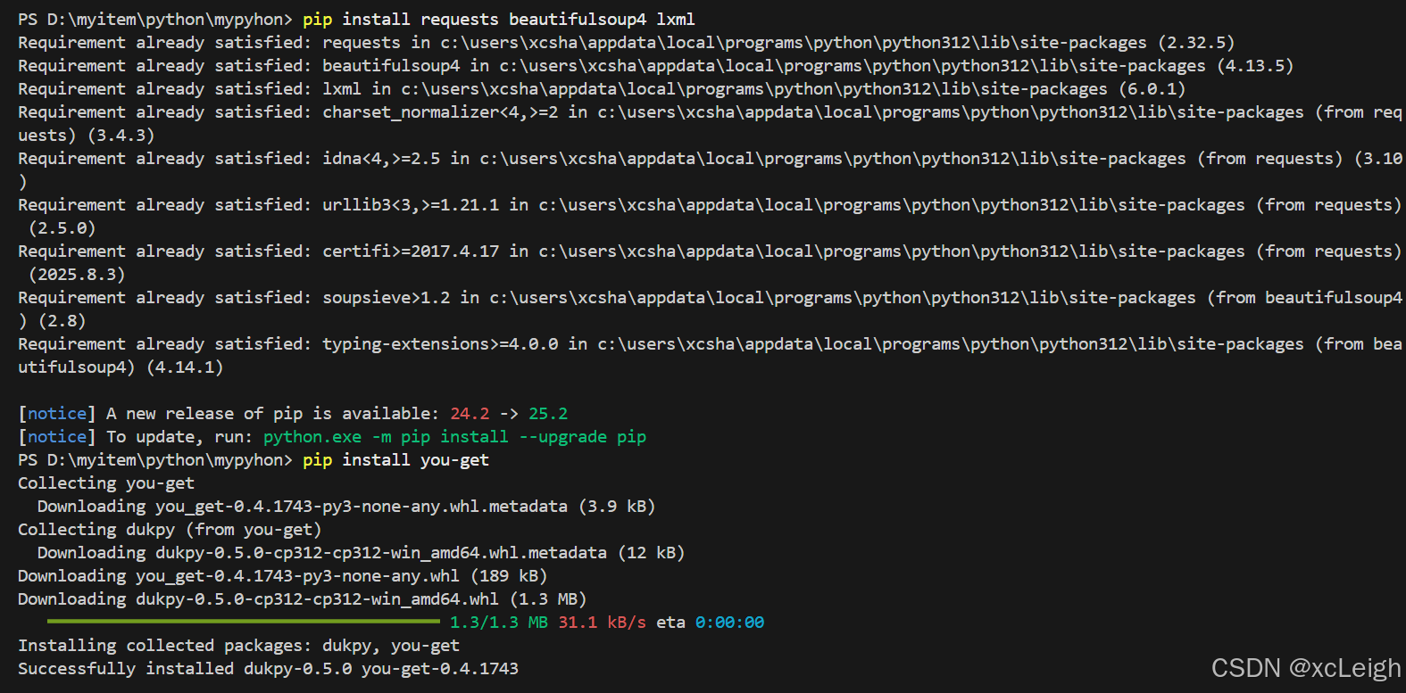
Task: Select the requests version text (2.32.5)
Action: coord(1196,43)
